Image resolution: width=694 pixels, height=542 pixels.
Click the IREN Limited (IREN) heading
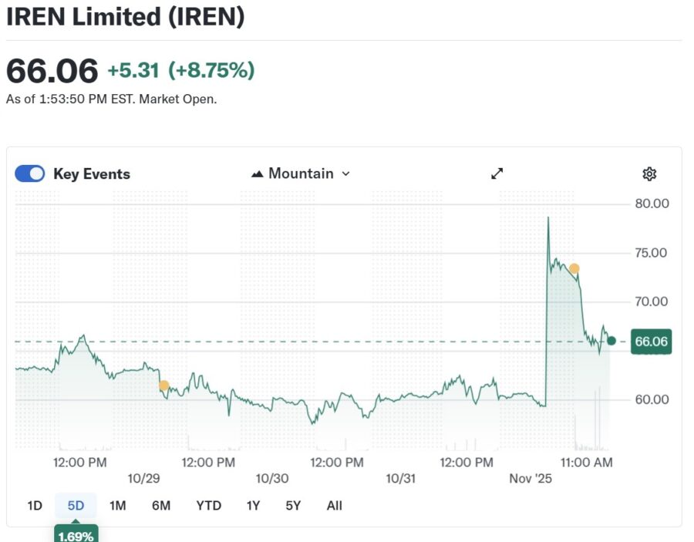click(125, 17)
